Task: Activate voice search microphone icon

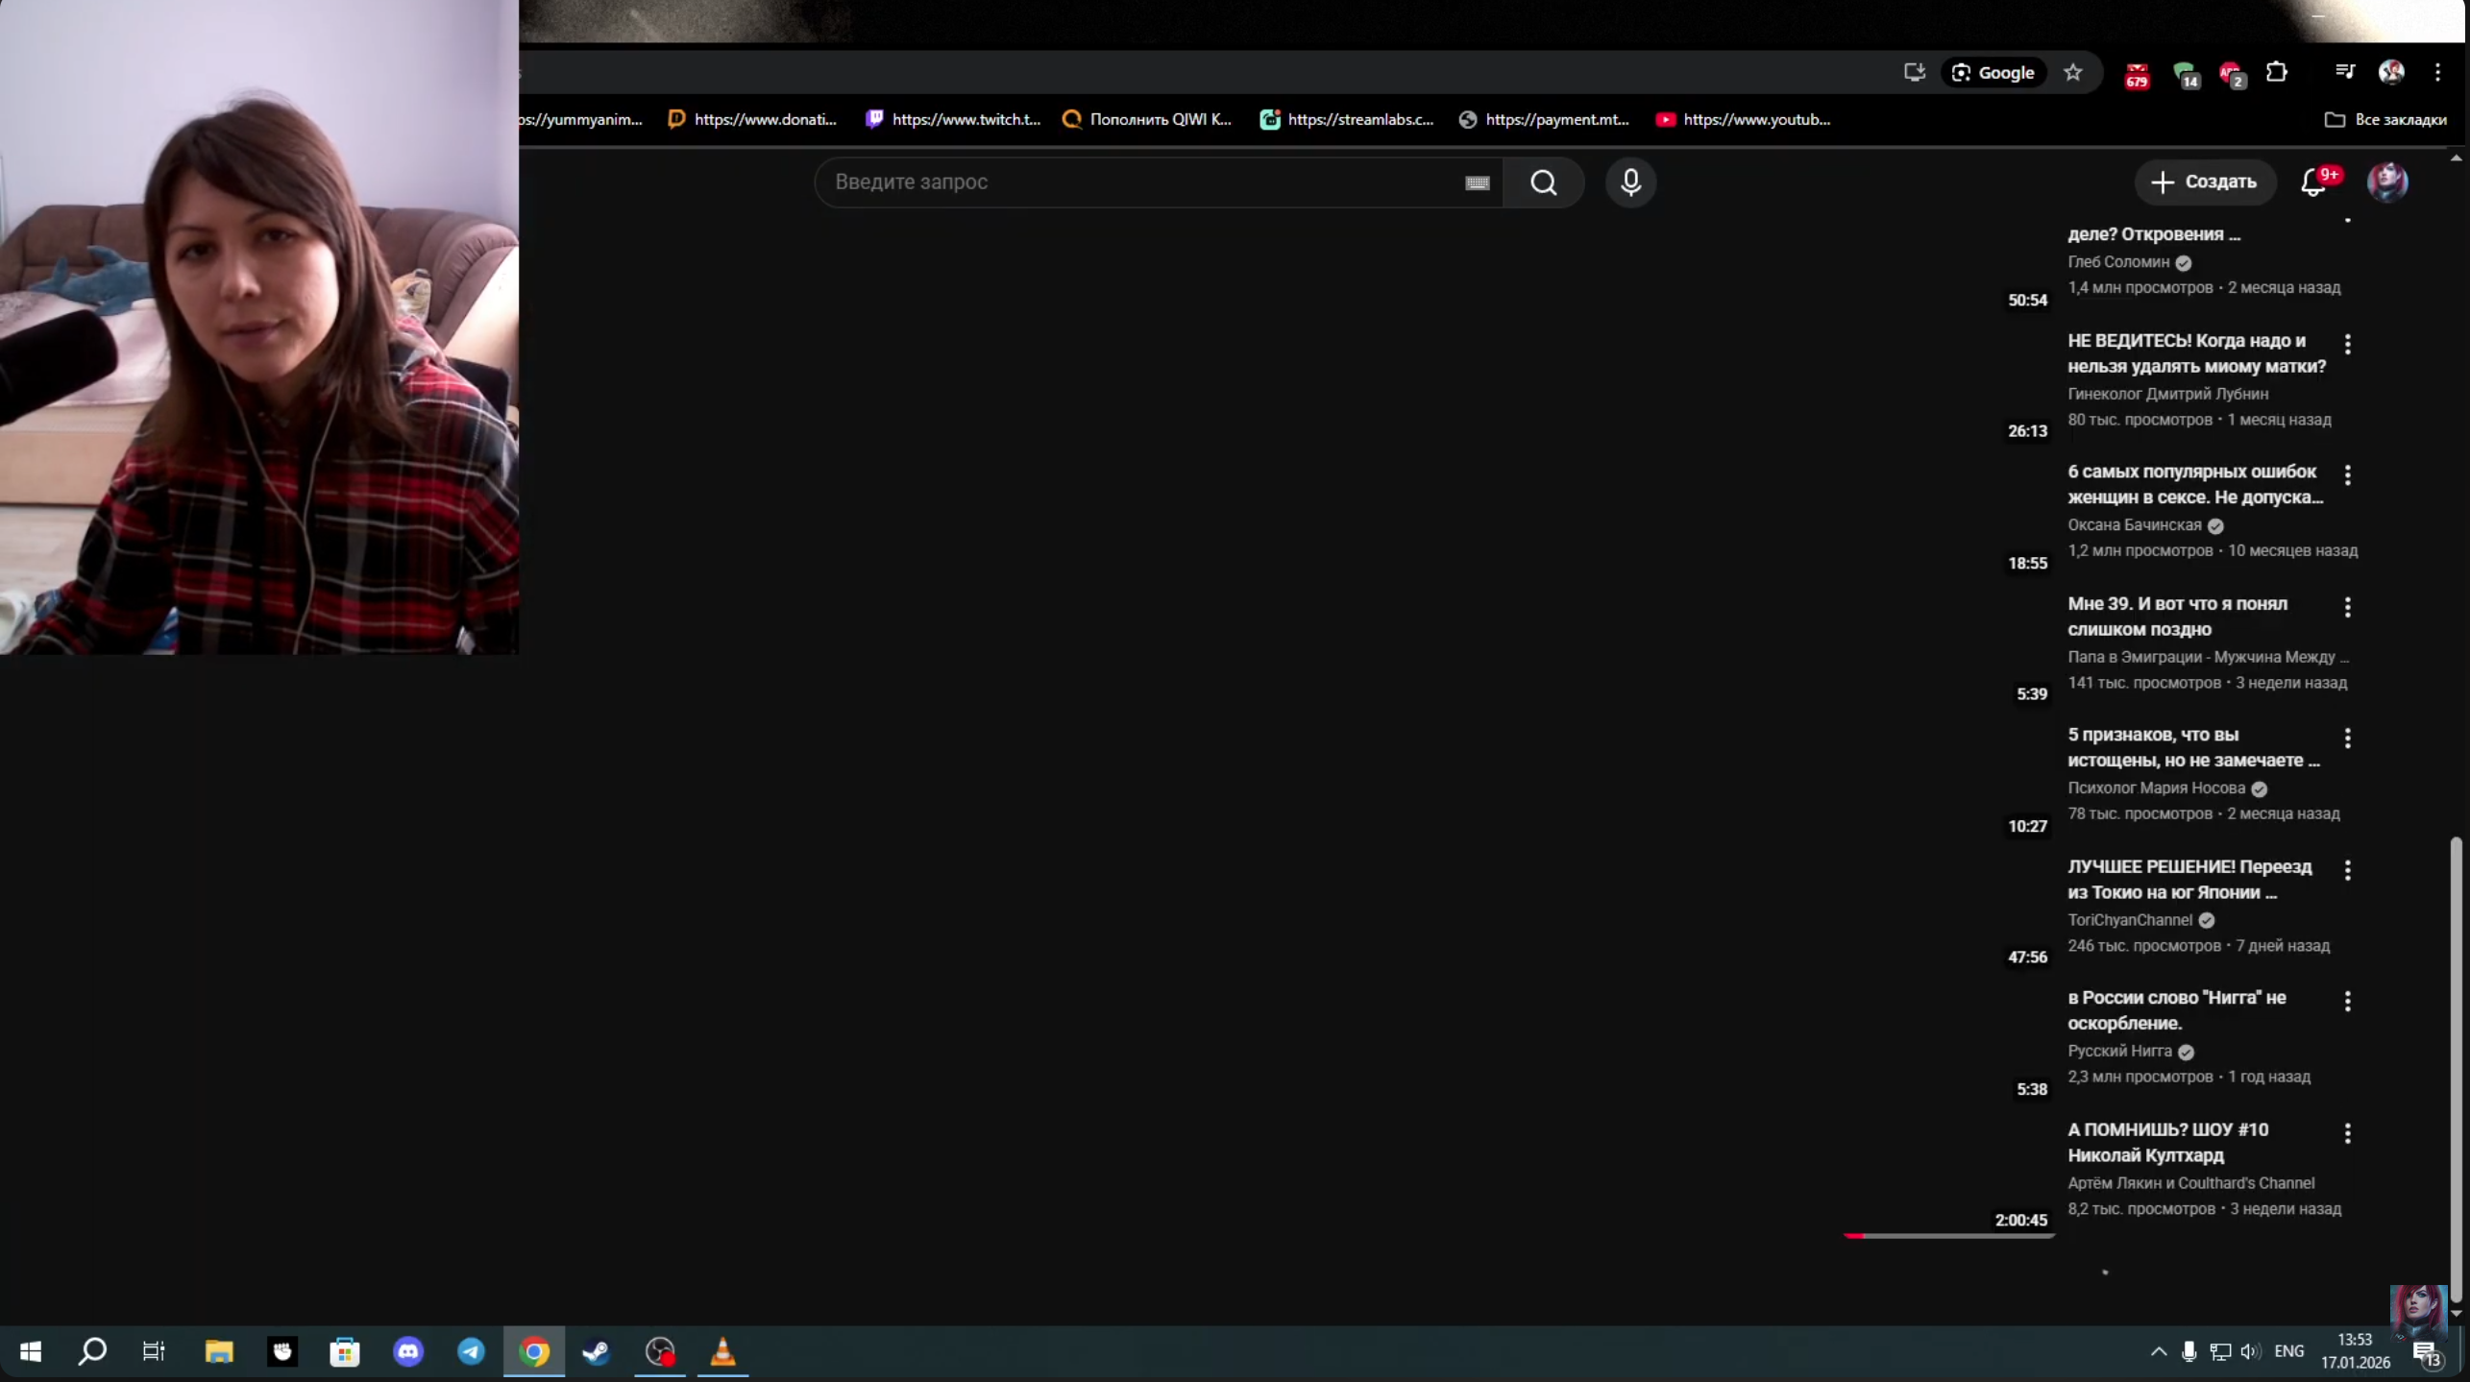Action: 1630,182
